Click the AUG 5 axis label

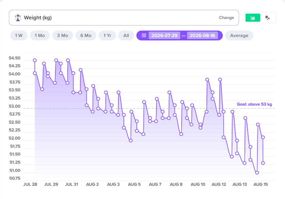tap(134, 184)
